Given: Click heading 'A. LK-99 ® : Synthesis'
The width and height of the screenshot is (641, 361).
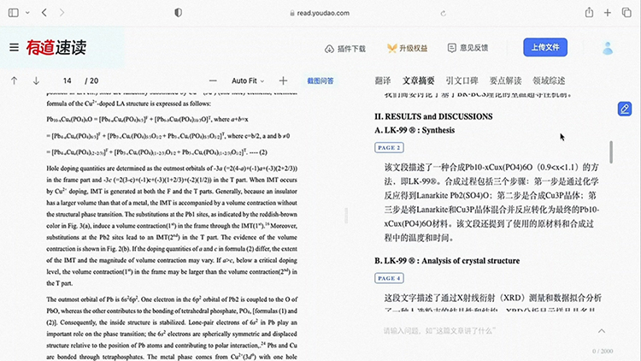Looking at the screenshot, I should pos(415,130).
